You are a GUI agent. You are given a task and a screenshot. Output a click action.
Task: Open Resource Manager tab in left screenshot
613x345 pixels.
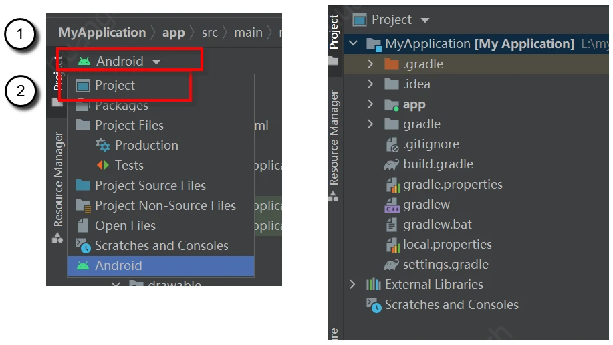(58, 186)
